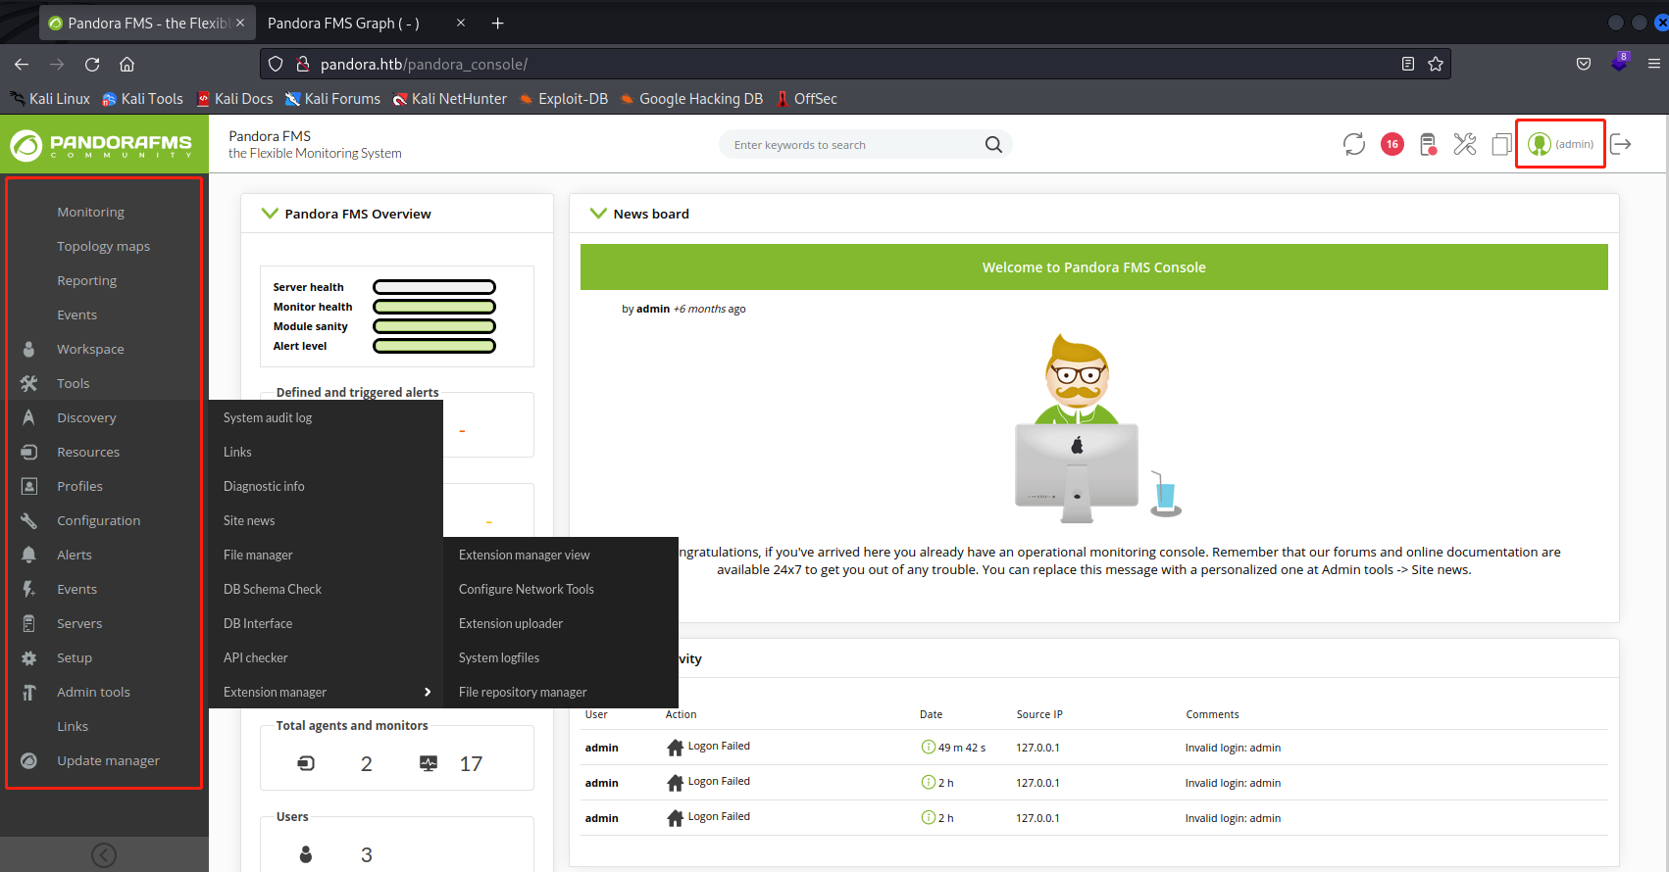Click the welcome mascot image
This screenshot has height=872, width=1669.
[x=1096, y=428]
